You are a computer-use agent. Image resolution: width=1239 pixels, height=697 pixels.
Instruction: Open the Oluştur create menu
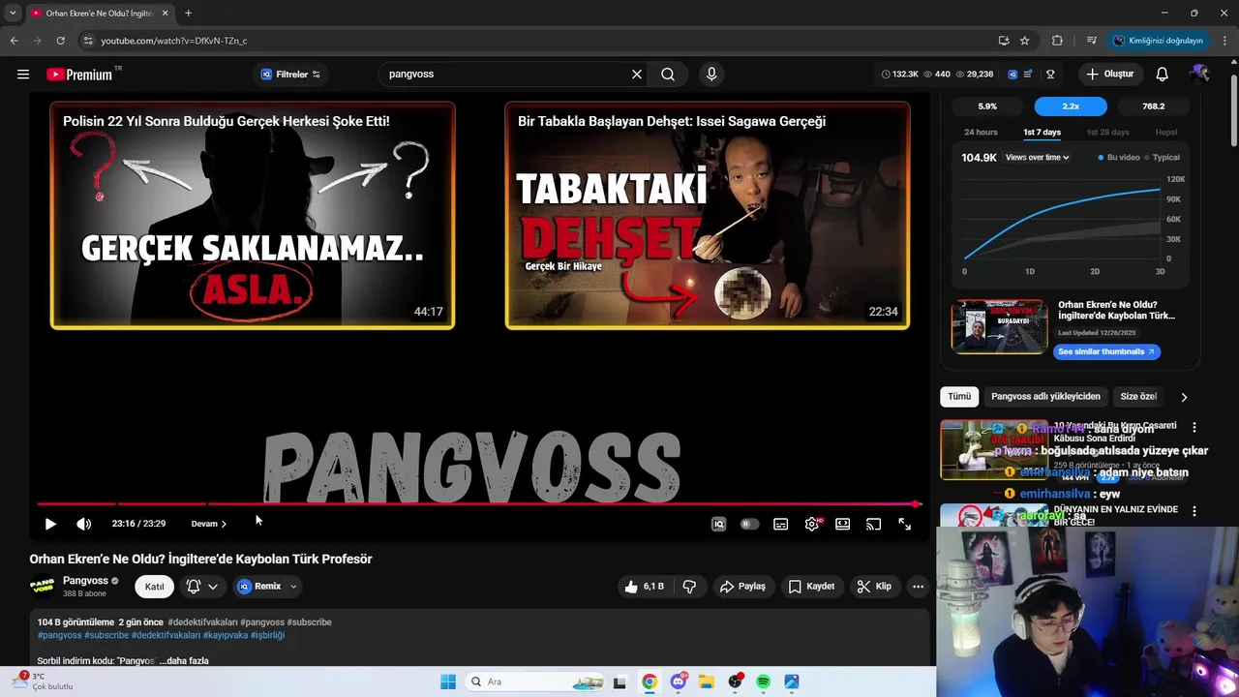(1109, 75)
